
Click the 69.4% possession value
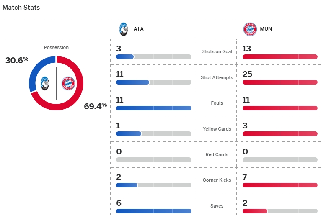95,106
